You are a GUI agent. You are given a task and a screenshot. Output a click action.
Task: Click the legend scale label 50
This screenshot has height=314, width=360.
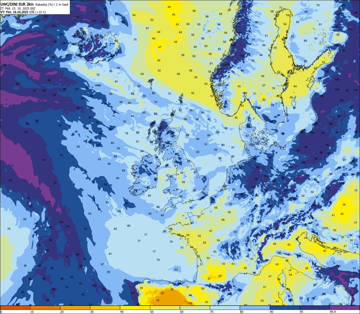pos(152,312)
